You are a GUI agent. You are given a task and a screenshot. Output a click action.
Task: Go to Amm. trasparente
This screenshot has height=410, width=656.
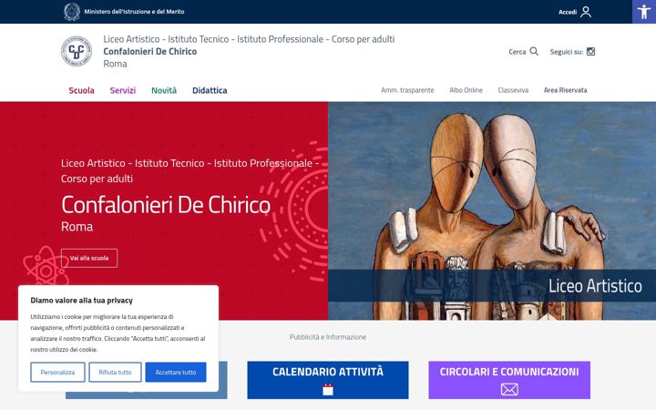pos(407,90)
